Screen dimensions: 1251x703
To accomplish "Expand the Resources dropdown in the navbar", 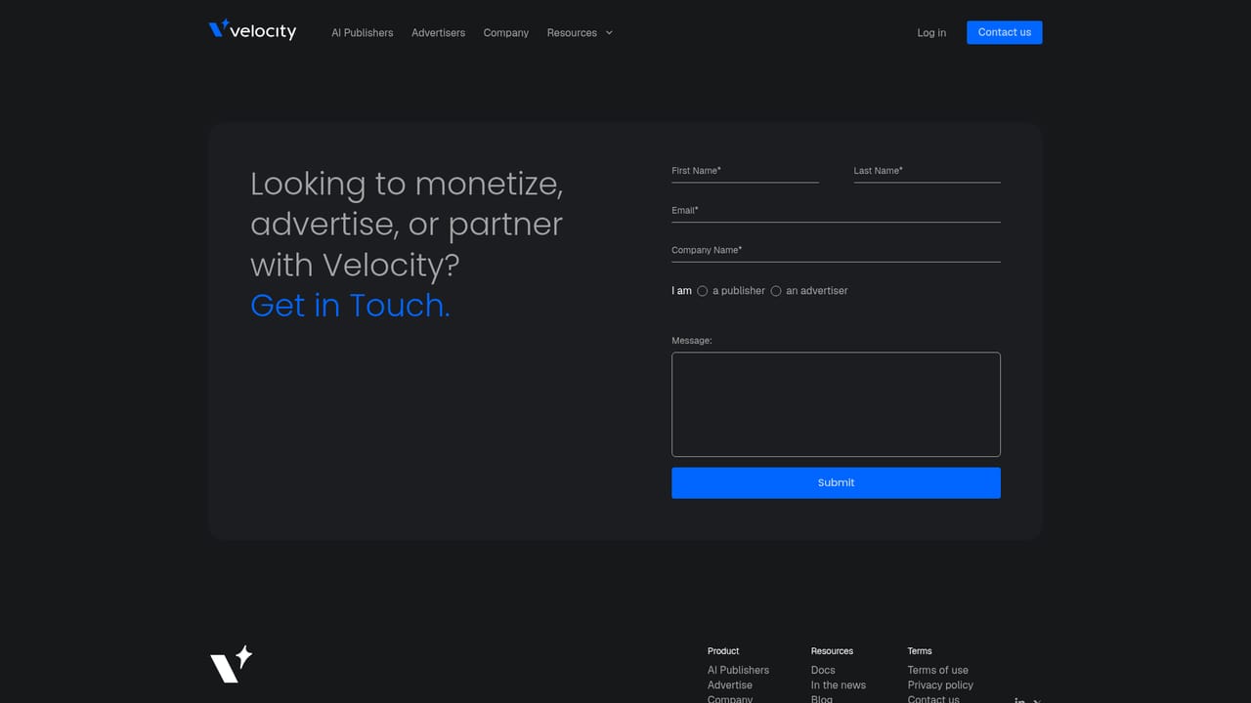I will pos(580,32).
